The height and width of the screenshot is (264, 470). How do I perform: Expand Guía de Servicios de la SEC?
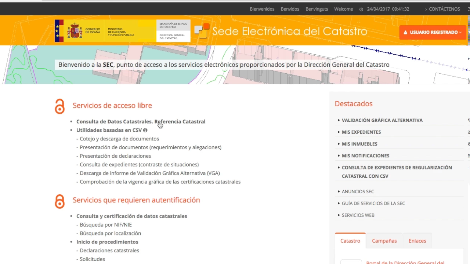pos(373,203)
